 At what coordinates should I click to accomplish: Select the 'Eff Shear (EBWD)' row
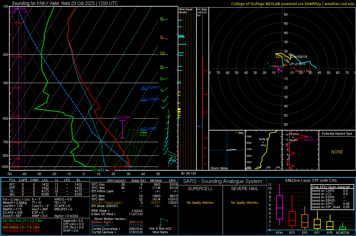(135, 206)
